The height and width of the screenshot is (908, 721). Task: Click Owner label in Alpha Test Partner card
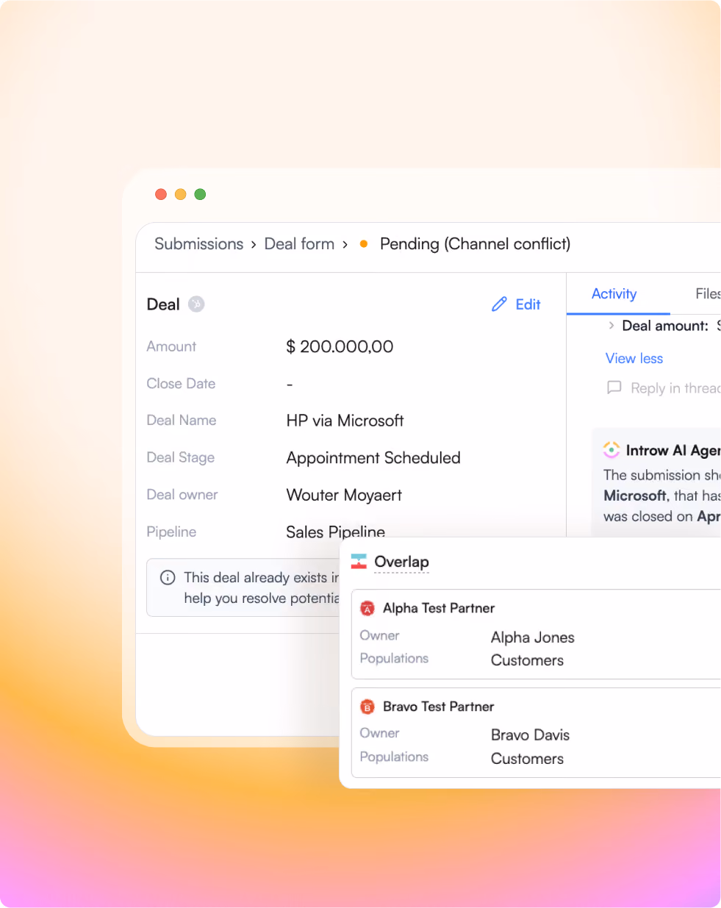point(379,635)
